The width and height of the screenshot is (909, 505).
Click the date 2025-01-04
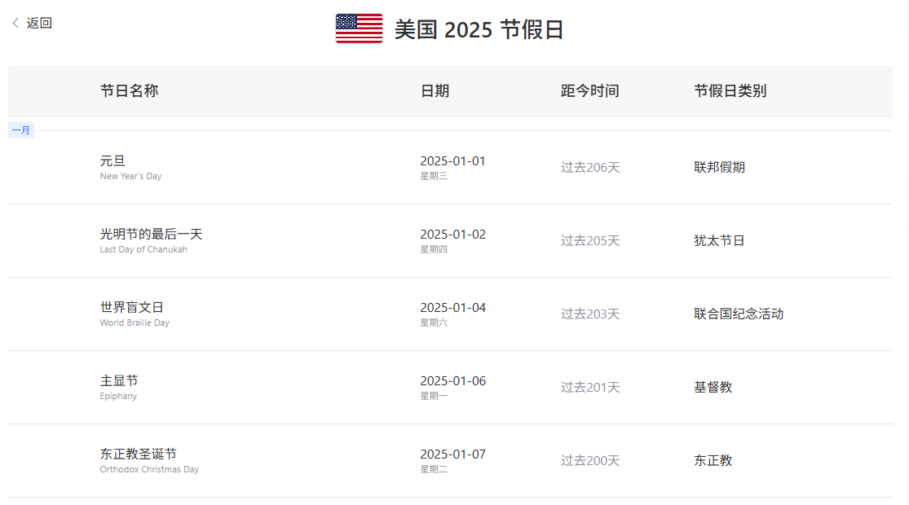(x=452, y=308)
